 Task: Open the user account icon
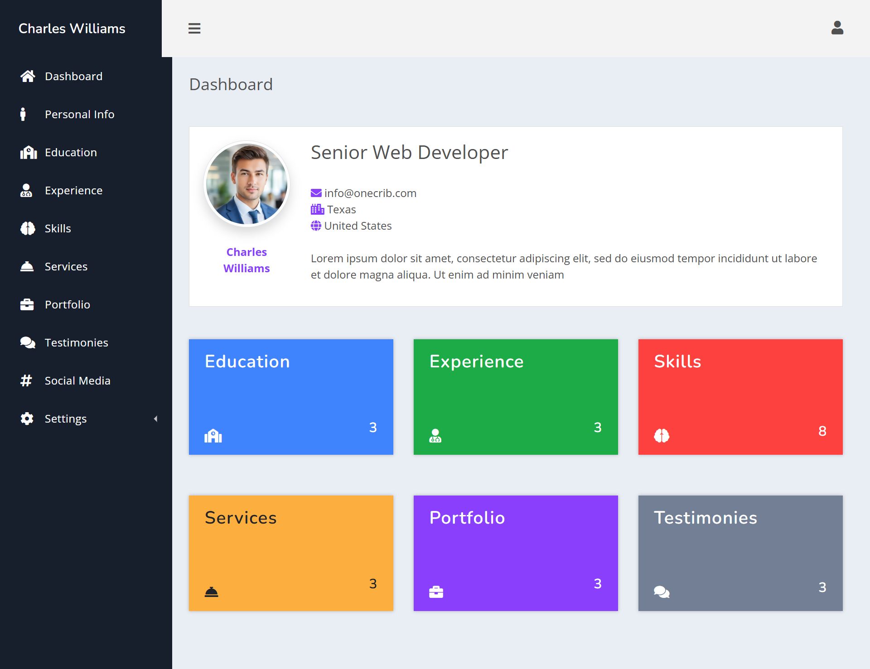[x=837, y=28]
